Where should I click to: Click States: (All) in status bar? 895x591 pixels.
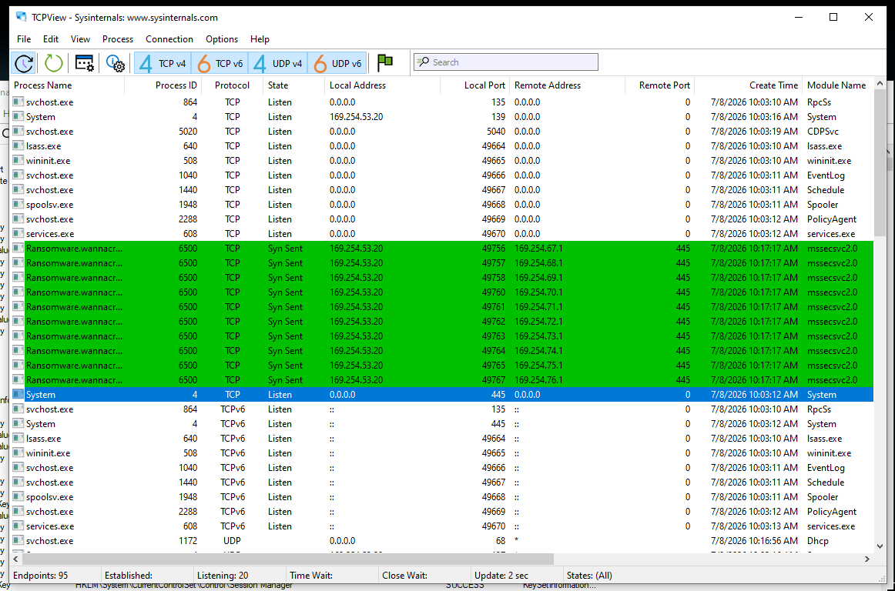click(x=590, y=576)
